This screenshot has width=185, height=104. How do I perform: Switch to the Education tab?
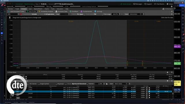click(x=60, y=9)
